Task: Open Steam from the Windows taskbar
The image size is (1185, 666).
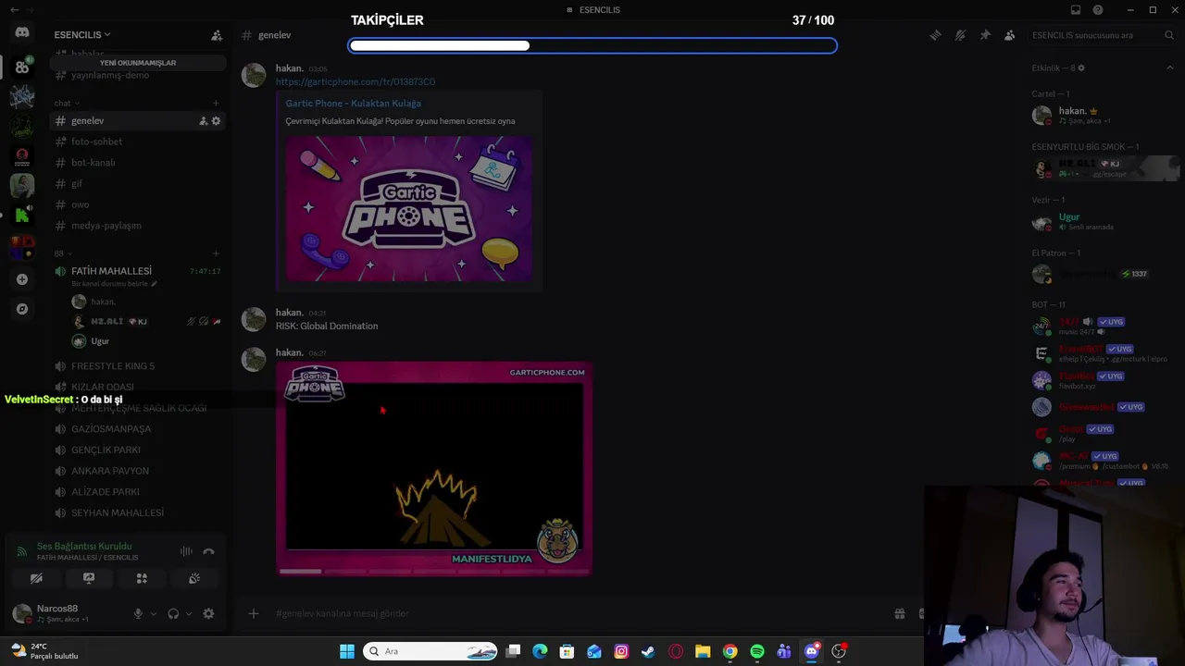Action: click(x=648, y=651)
